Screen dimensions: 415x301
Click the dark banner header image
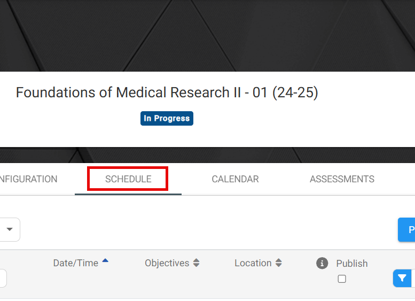(x=207, y=35)
